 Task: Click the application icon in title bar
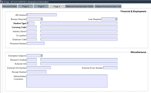(2, 2)
